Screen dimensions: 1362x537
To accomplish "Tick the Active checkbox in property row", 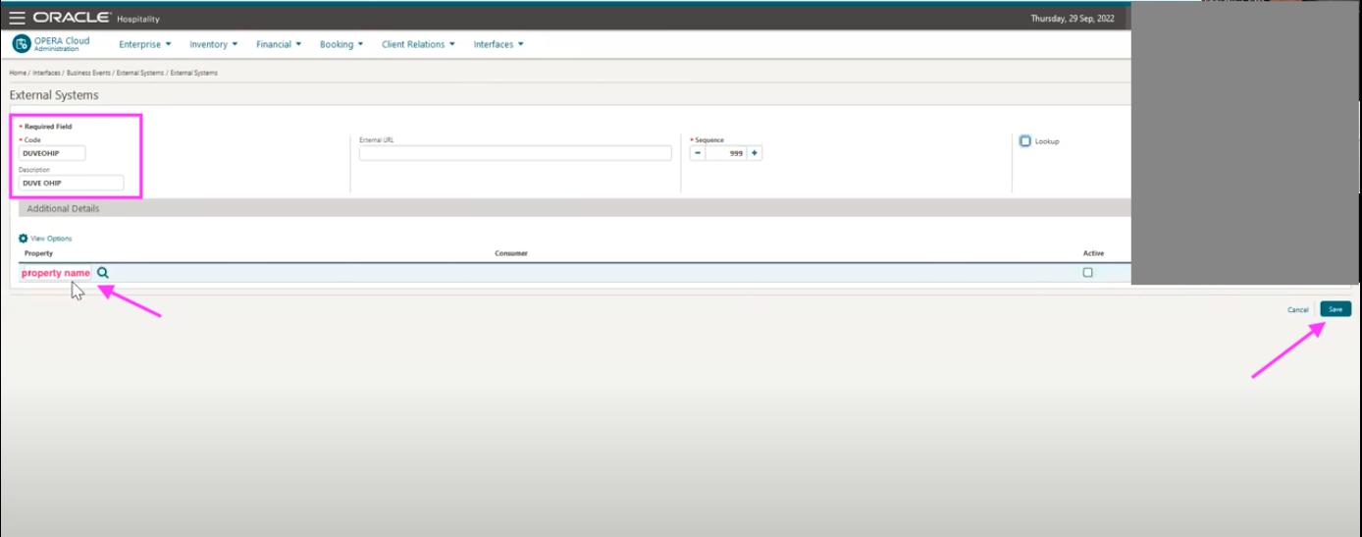I will (x=1087, y=273).
